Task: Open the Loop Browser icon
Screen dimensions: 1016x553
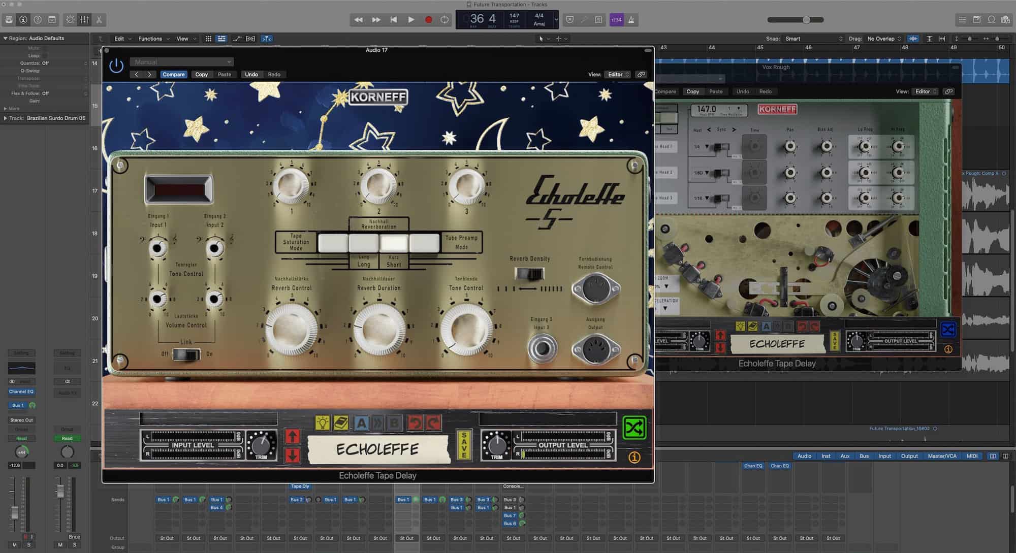Action: (x=991, y=20)
